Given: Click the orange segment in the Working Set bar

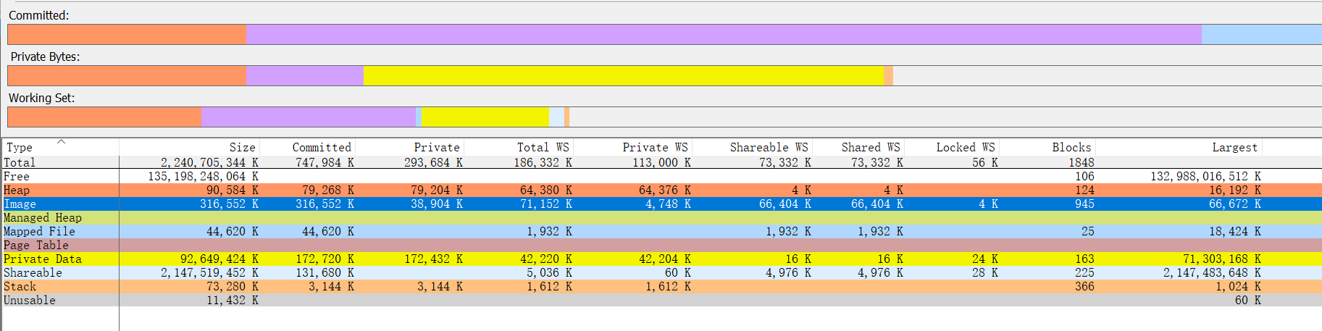Looking at the screenshot, I should (x=104, y=117).
